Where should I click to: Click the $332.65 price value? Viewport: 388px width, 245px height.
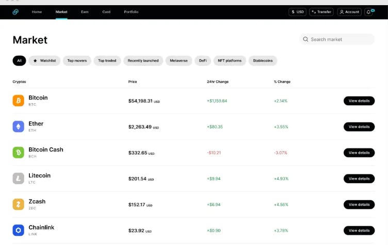[x=138, y=153]
